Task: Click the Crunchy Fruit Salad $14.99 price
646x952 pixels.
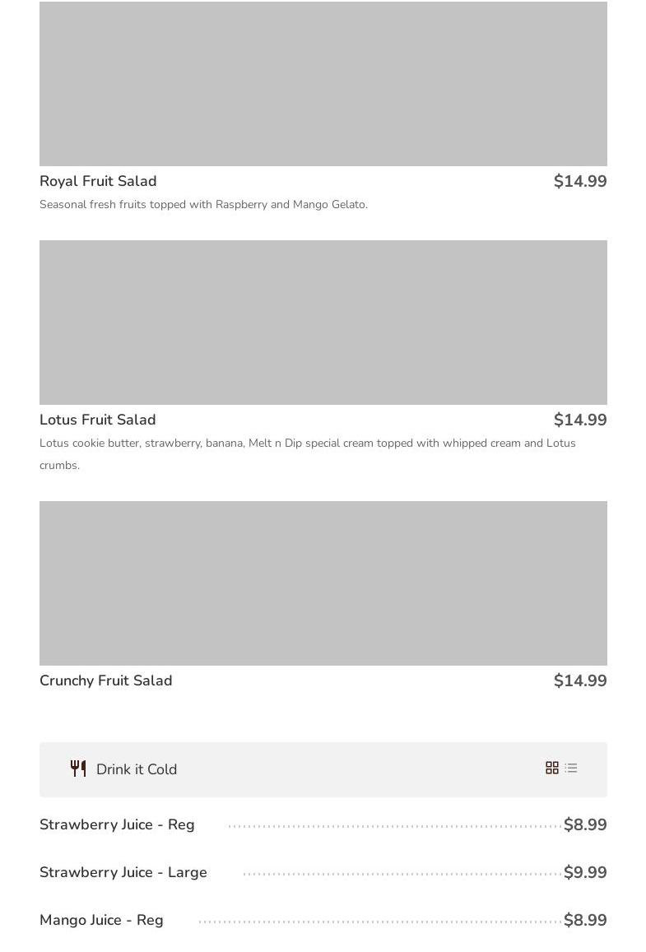Action: click(x=580, y=680)
